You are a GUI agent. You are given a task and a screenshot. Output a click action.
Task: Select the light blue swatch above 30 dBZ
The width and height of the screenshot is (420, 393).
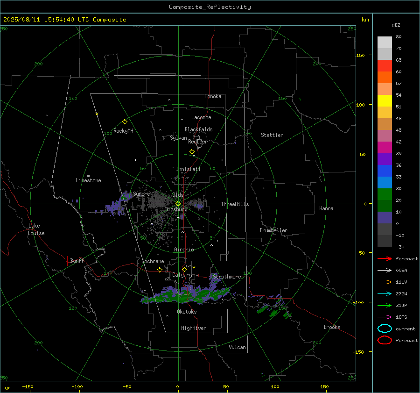385,183
